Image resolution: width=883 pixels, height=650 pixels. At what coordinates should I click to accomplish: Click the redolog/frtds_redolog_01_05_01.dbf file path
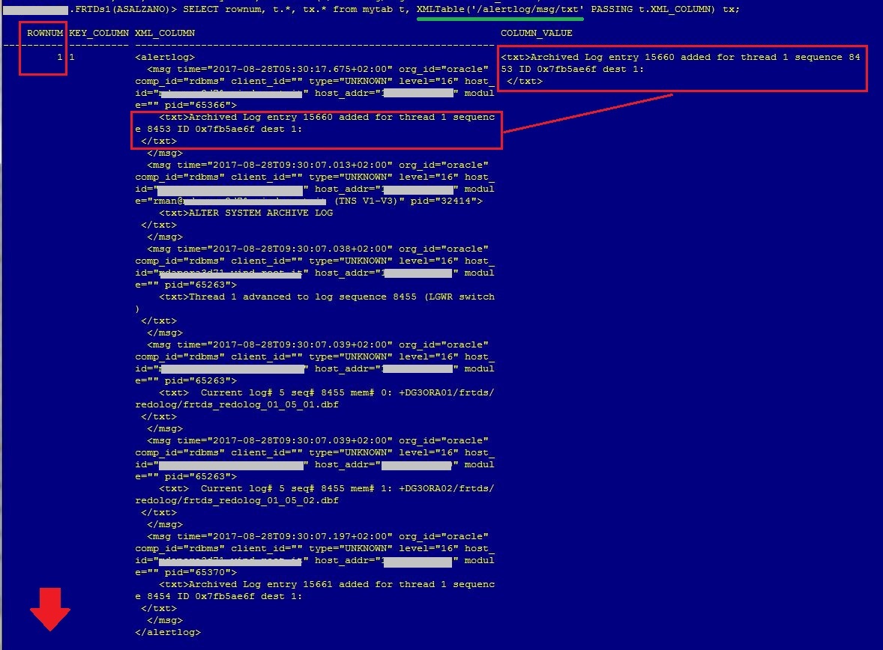[237, 405]
